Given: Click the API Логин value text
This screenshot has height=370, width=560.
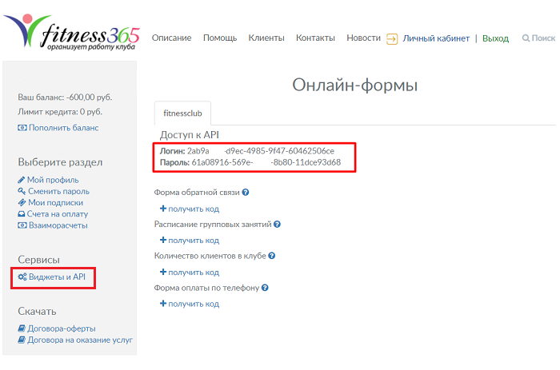Looking at the screenshot, I should tap(261, 151).
